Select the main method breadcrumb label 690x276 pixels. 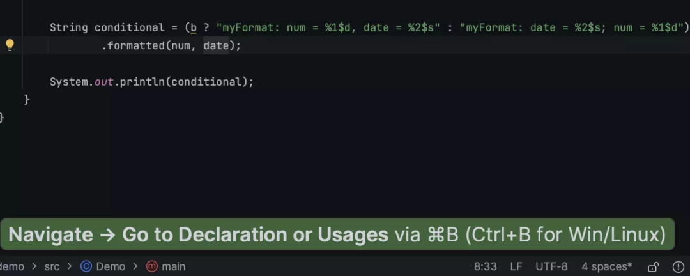coord(173,266)
